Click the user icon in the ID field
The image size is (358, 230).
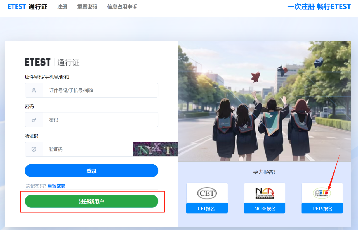(34, 90)
